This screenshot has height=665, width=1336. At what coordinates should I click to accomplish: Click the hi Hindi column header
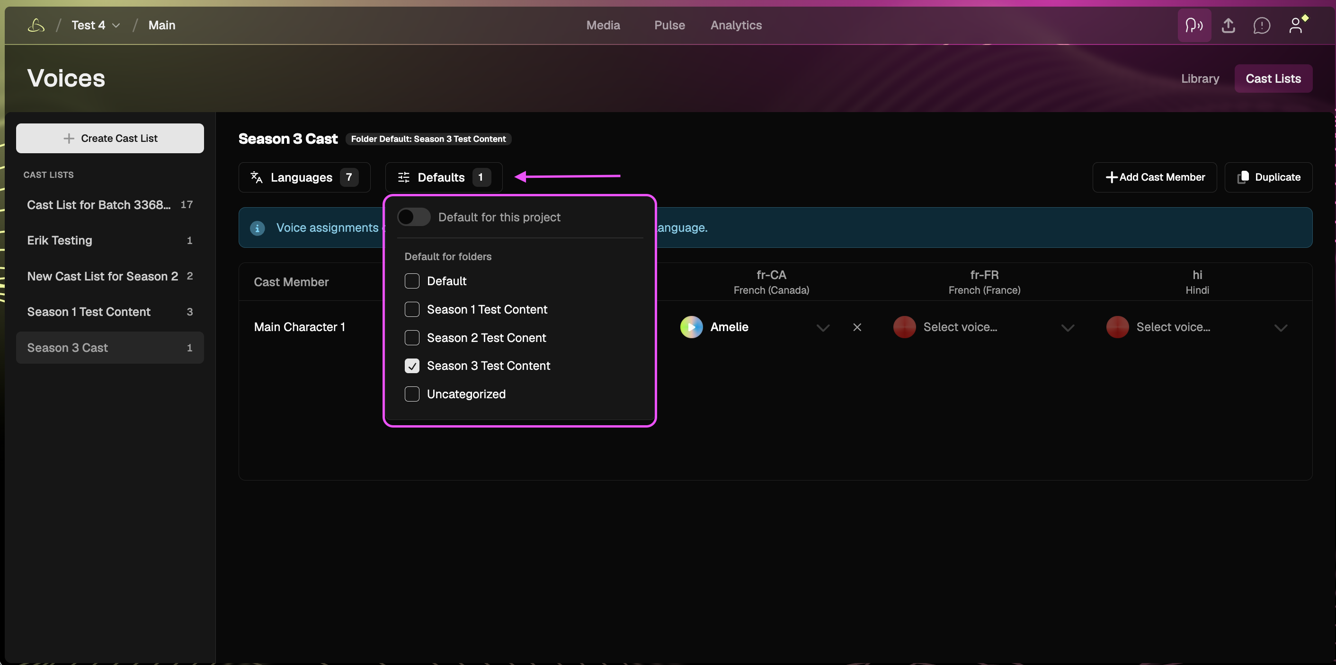tap(1197, 282)
